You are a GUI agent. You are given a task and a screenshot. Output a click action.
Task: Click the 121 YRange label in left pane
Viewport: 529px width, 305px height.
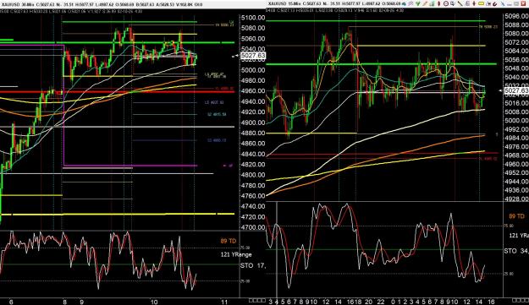click(x=236, y=254)
